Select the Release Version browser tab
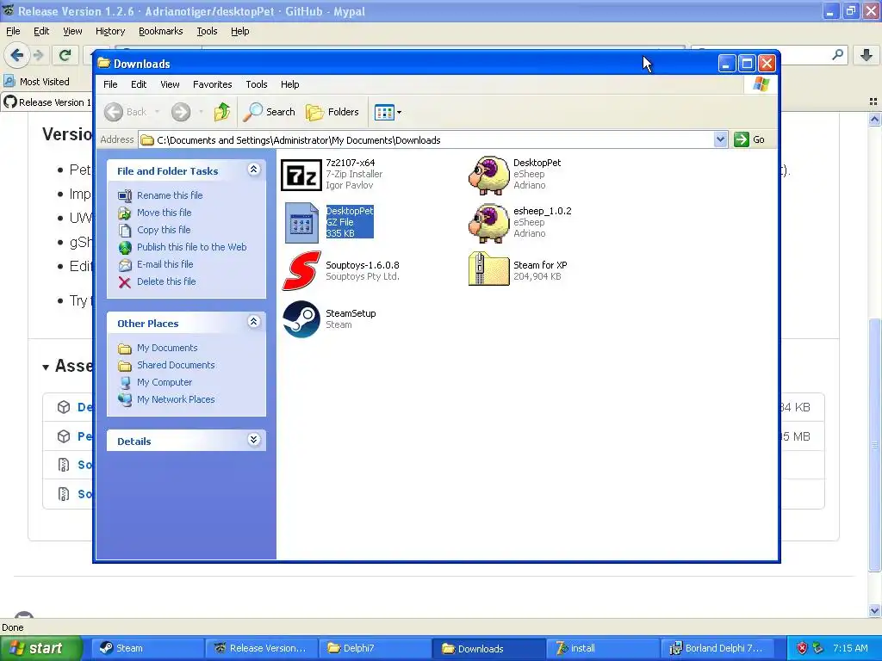Viewport: 882px width, 661px height. point(47,102)
